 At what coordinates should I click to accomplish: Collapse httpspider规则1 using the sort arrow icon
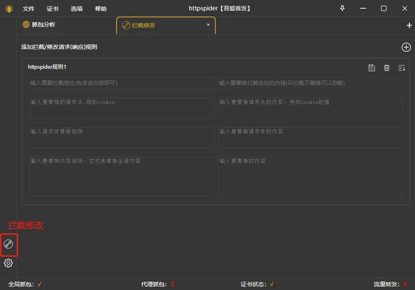[x=401, y=68]
